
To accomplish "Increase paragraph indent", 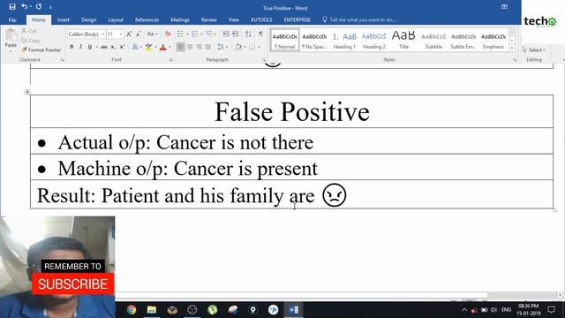I will tap(235, 34).
